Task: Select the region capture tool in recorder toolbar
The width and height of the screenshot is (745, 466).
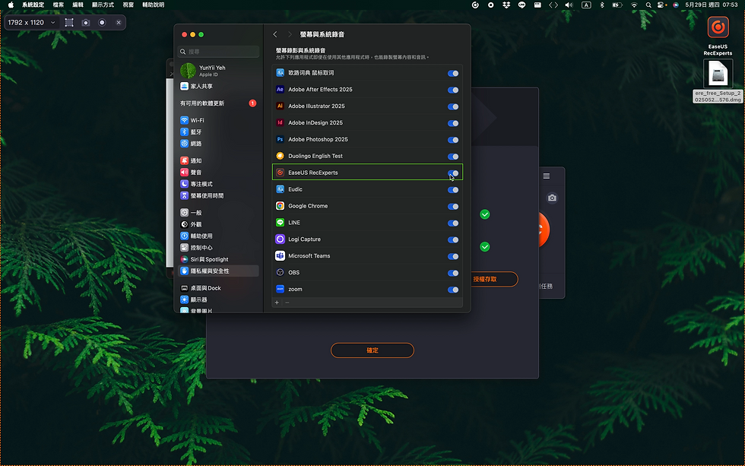Action: coord(69,22)
